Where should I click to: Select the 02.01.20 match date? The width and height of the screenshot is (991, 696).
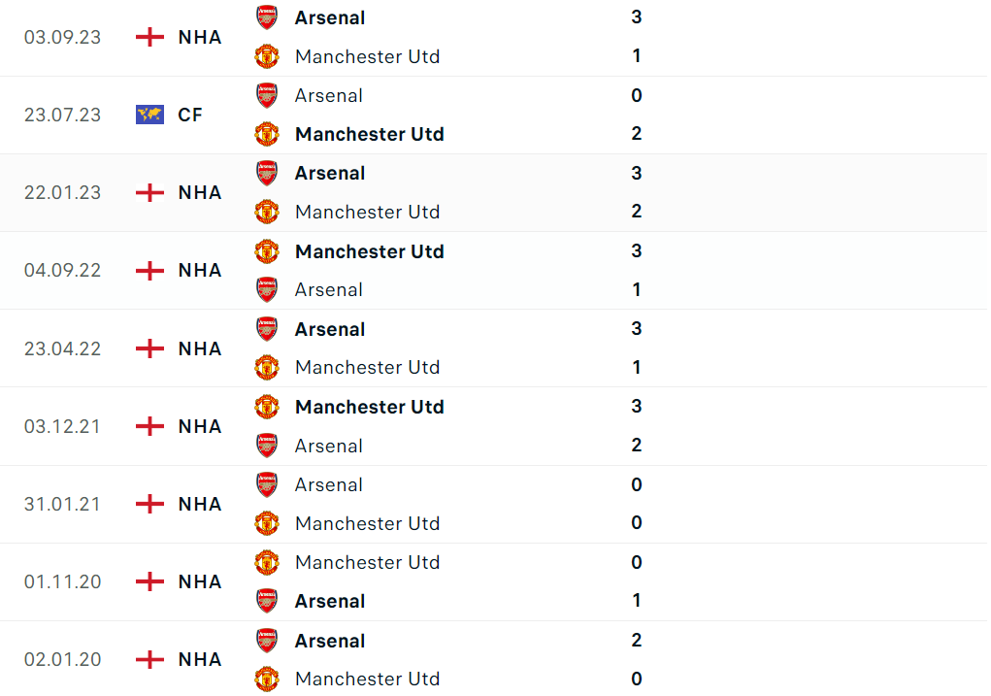point(62,659)
